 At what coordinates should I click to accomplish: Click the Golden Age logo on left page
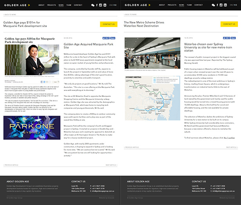[17, 5]
